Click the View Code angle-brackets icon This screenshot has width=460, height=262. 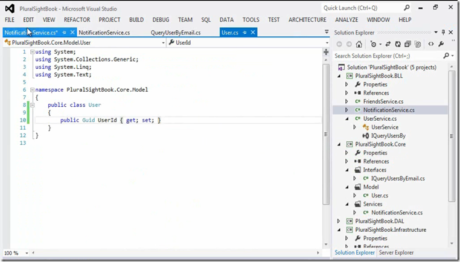coord(431,44)
